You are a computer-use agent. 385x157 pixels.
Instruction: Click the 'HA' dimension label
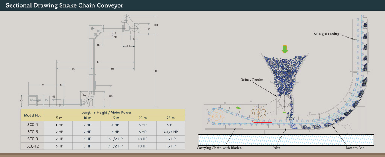21,101
